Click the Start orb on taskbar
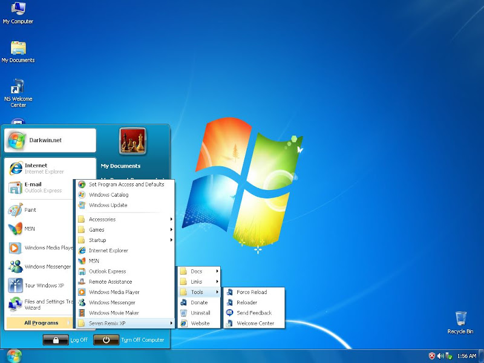Image resolution: width=484 pixels, height=363 pixels. (x=14, y=356)
